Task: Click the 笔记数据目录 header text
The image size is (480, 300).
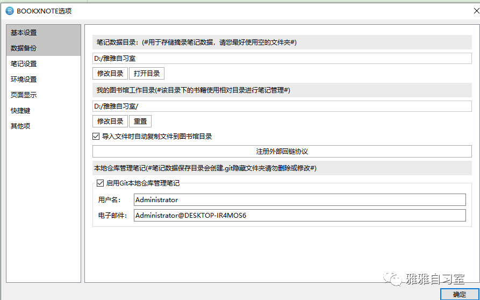Action: click(197, 42)
